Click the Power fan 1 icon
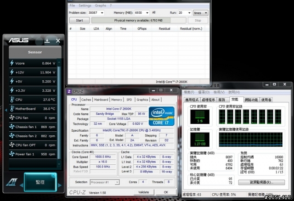Viewport: 294px width, 201px height. coord(12,154)
